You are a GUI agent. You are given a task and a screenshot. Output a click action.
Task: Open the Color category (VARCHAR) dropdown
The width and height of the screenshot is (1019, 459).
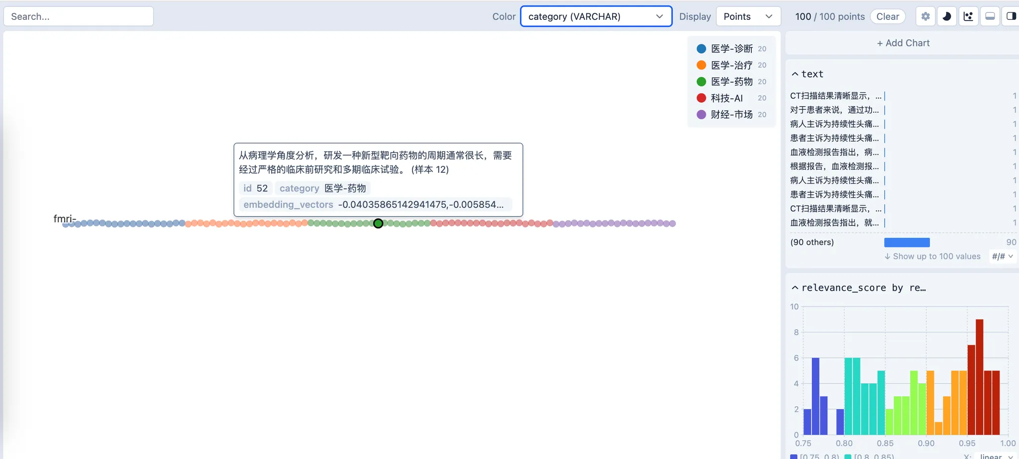tap(596, 16)
